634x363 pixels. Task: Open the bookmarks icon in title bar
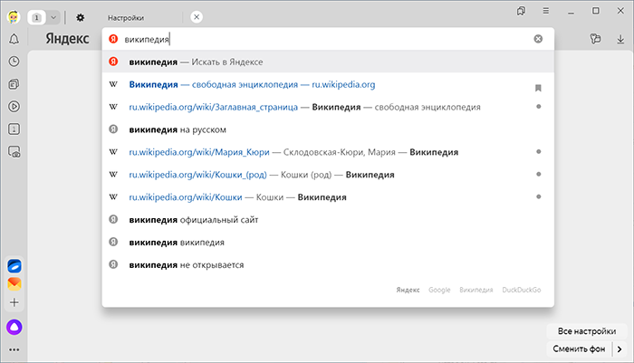tap(521, 11)
